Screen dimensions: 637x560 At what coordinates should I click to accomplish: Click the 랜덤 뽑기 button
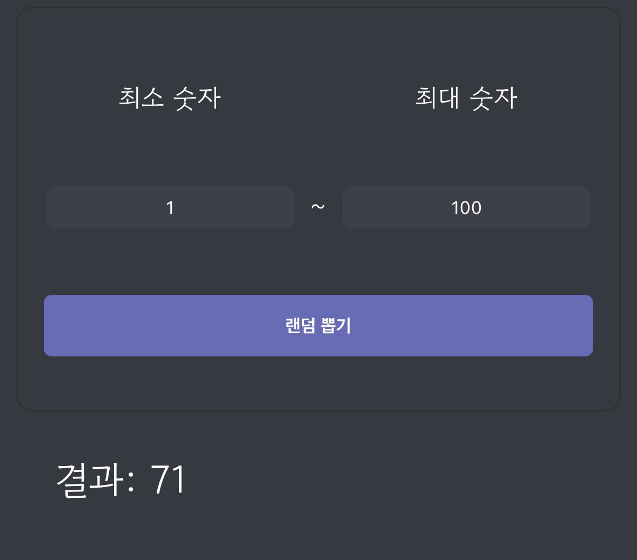coord(318,326)
